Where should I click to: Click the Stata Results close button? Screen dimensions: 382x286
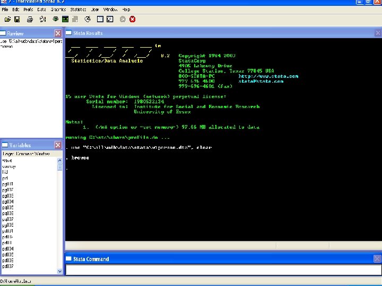coord(378,33)
